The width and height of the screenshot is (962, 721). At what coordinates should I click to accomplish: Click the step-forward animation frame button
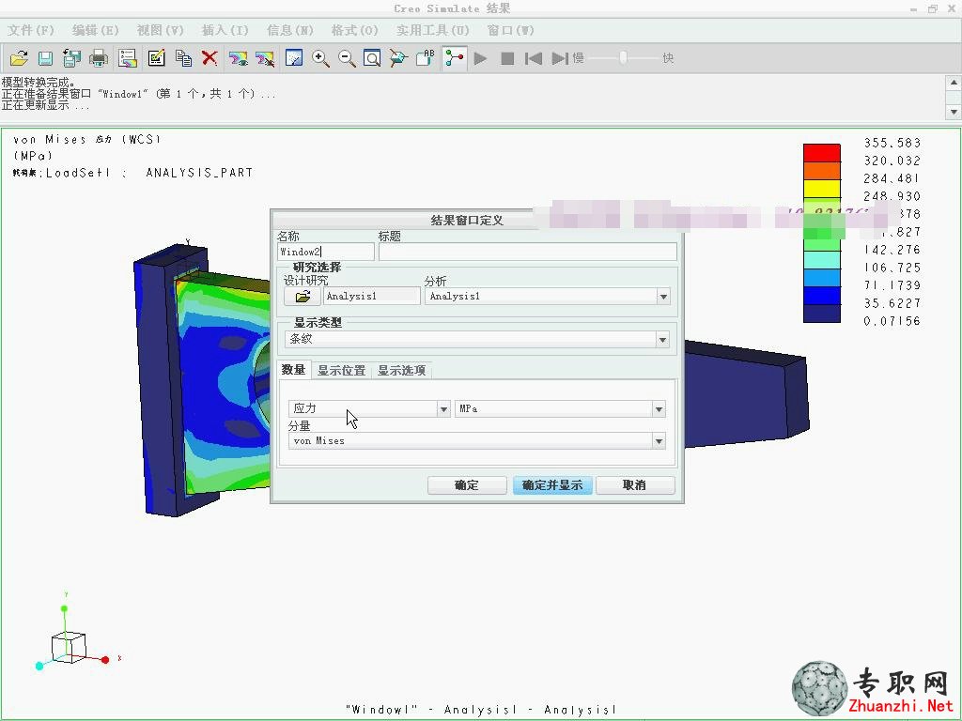(560, 58)
